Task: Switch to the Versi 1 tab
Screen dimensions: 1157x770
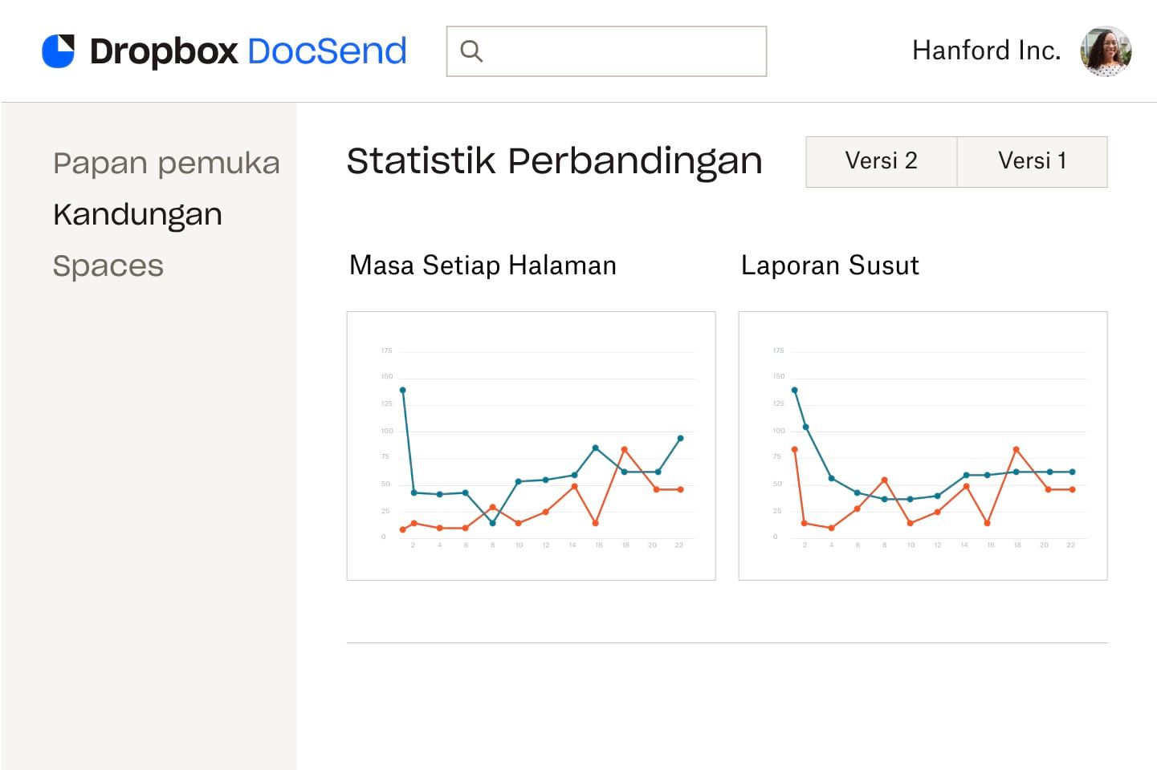Action: tap(1032, 161)
